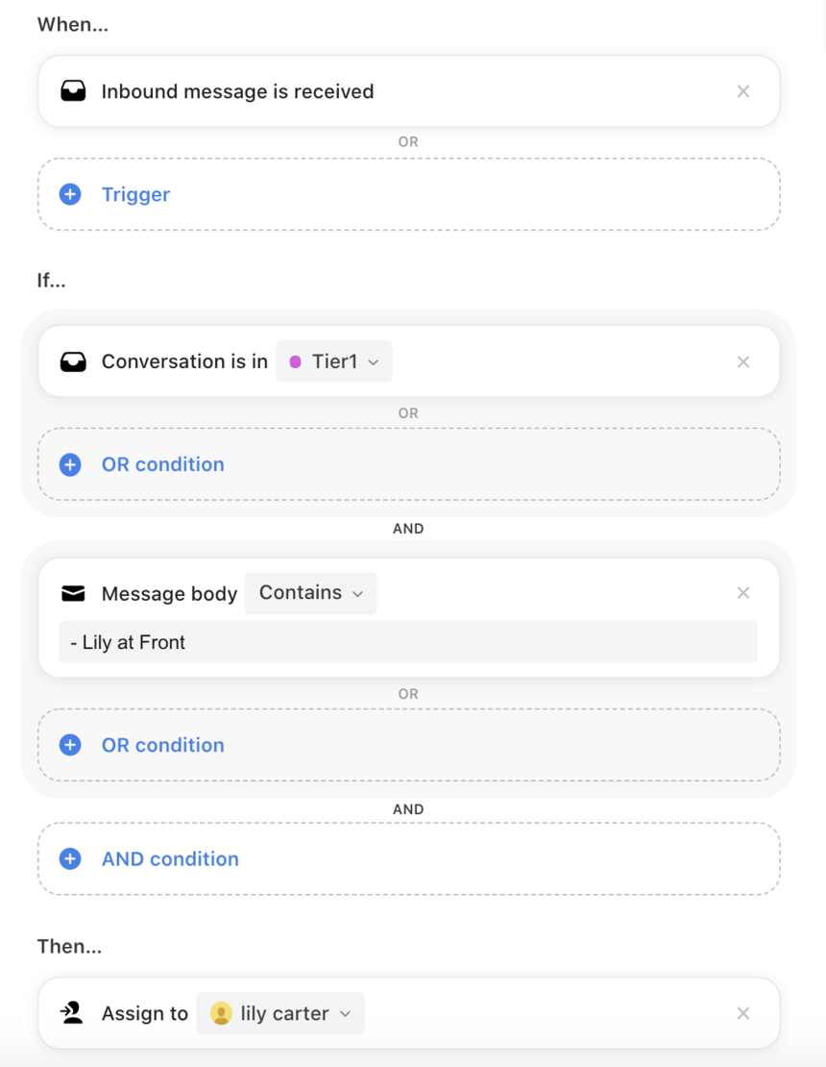Viewport: 826px width, 1067px height.
Task: Open the lily carter assignee dropdown
Action: pyautogui.click(x=280, y=1013)
